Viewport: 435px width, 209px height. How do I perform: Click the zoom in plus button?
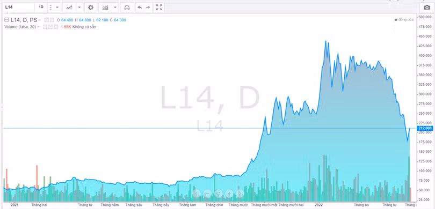click(229, 193)
